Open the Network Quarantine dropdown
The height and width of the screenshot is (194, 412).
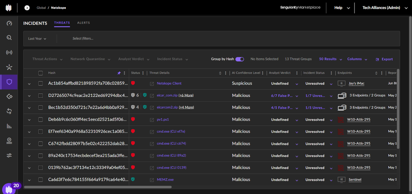pos(91,59)
